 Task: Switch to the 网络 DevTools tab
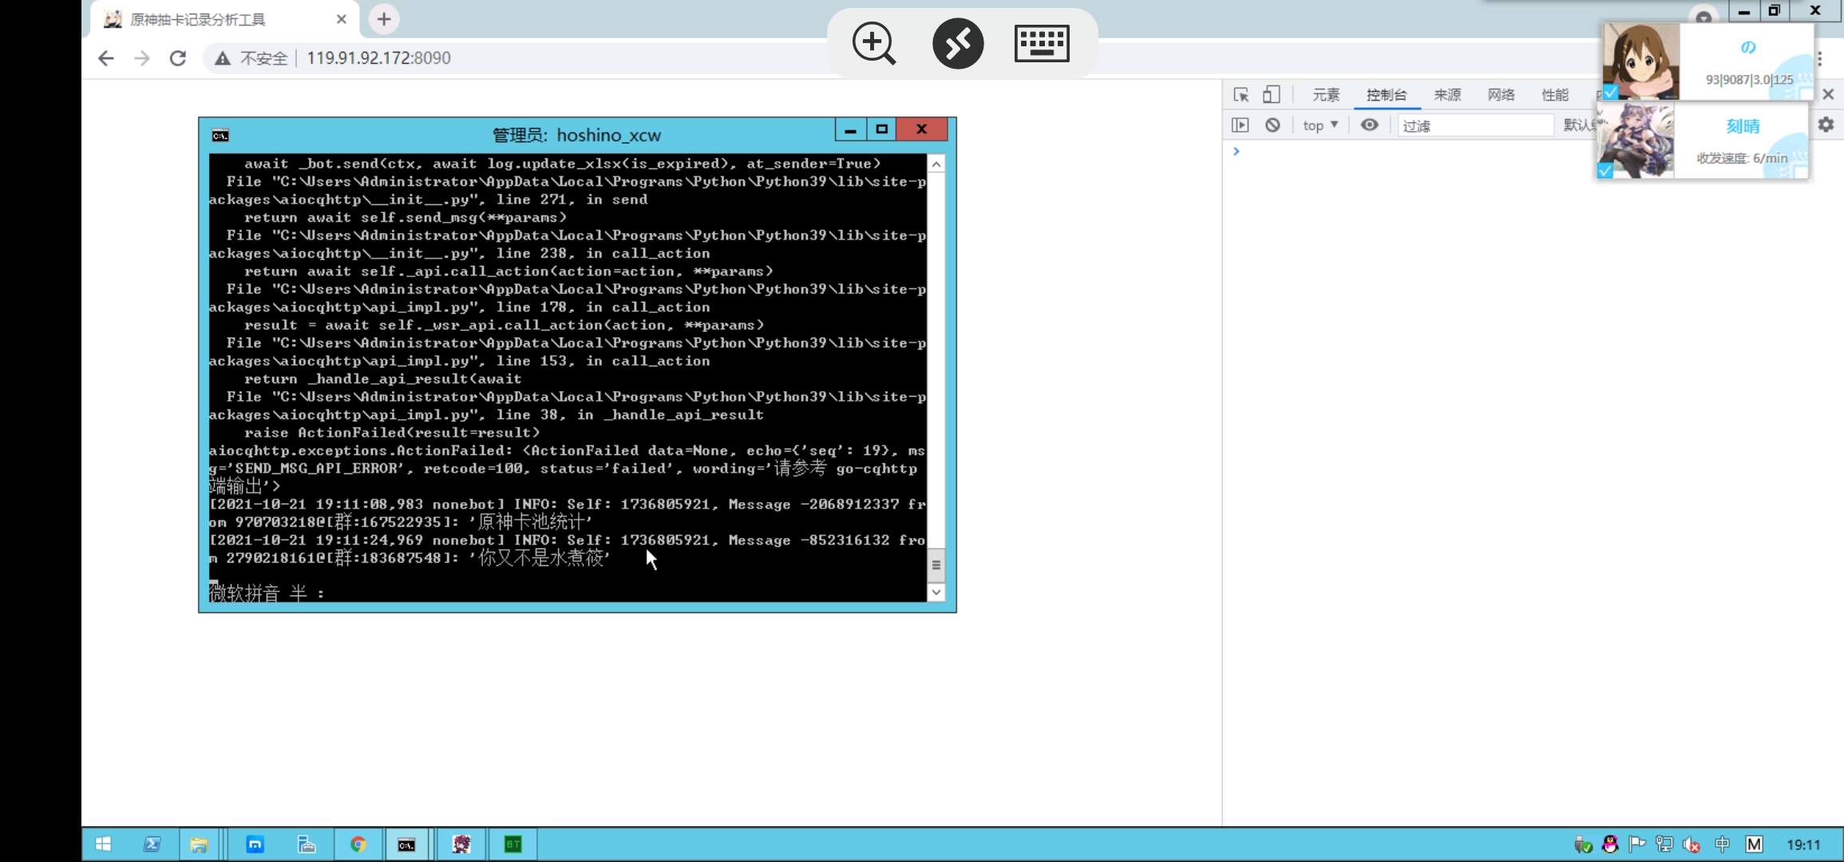click(x=1501, y=95)
